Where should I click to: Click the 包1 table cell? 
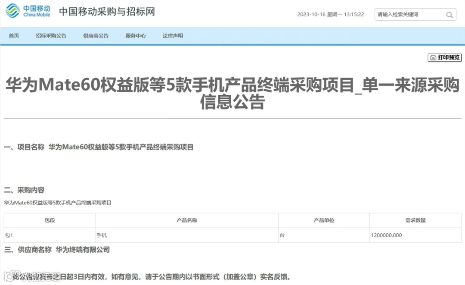tap(50, 235)
